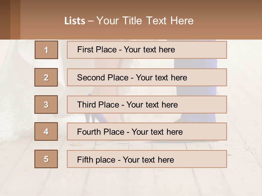Click the "First Place - Your text here" bar
Image resolution: width=262 pixels, height=196 pixels.
[147, 50]
